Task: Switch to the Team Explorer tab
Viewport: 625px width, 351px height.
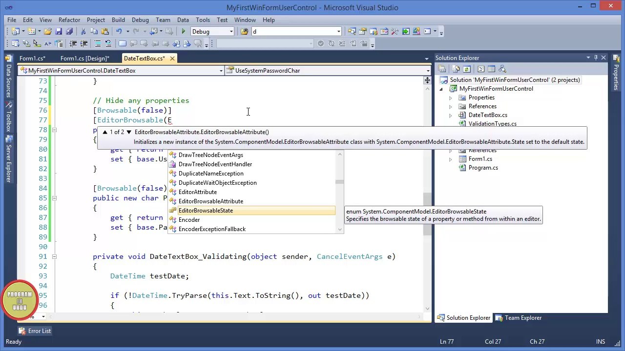Action: coord(518,318)
